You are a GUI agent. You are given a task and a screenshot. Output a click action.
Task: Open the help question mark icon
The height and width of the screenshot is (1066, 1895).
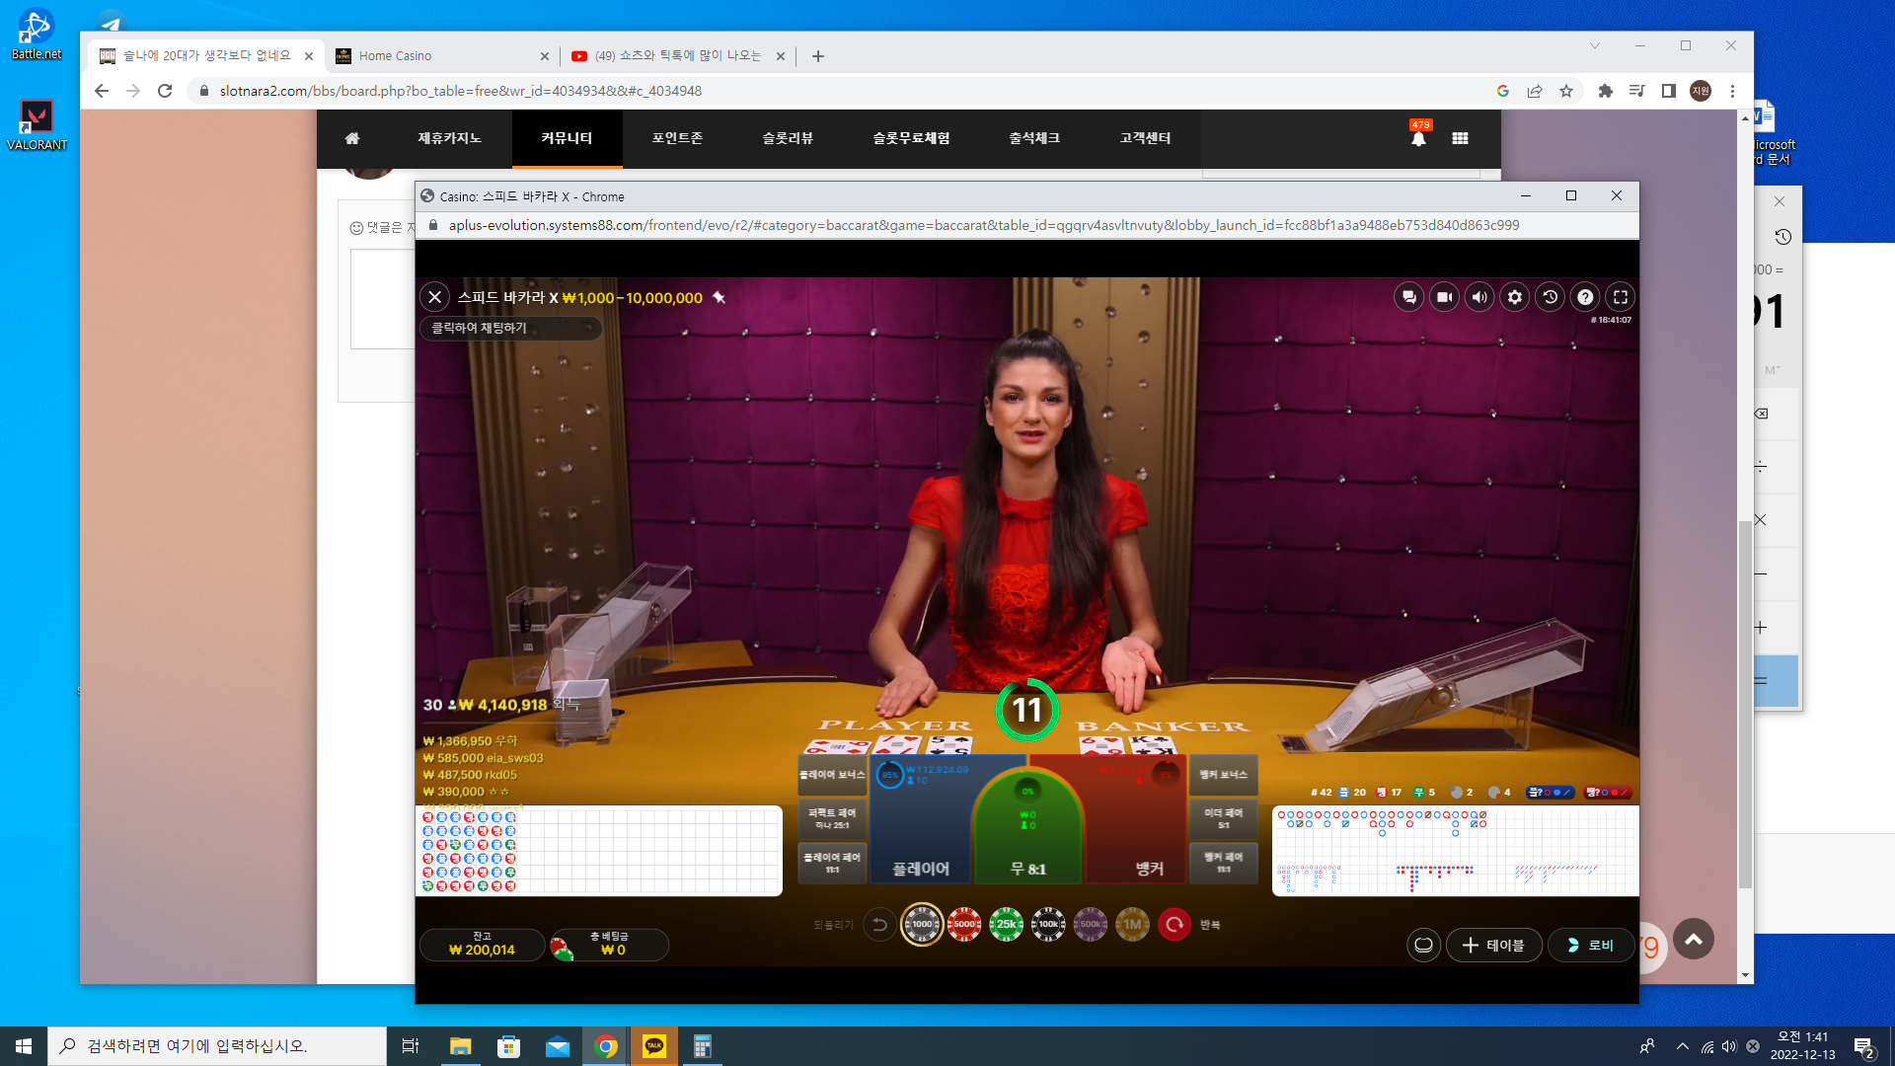tap(1585, 297)
